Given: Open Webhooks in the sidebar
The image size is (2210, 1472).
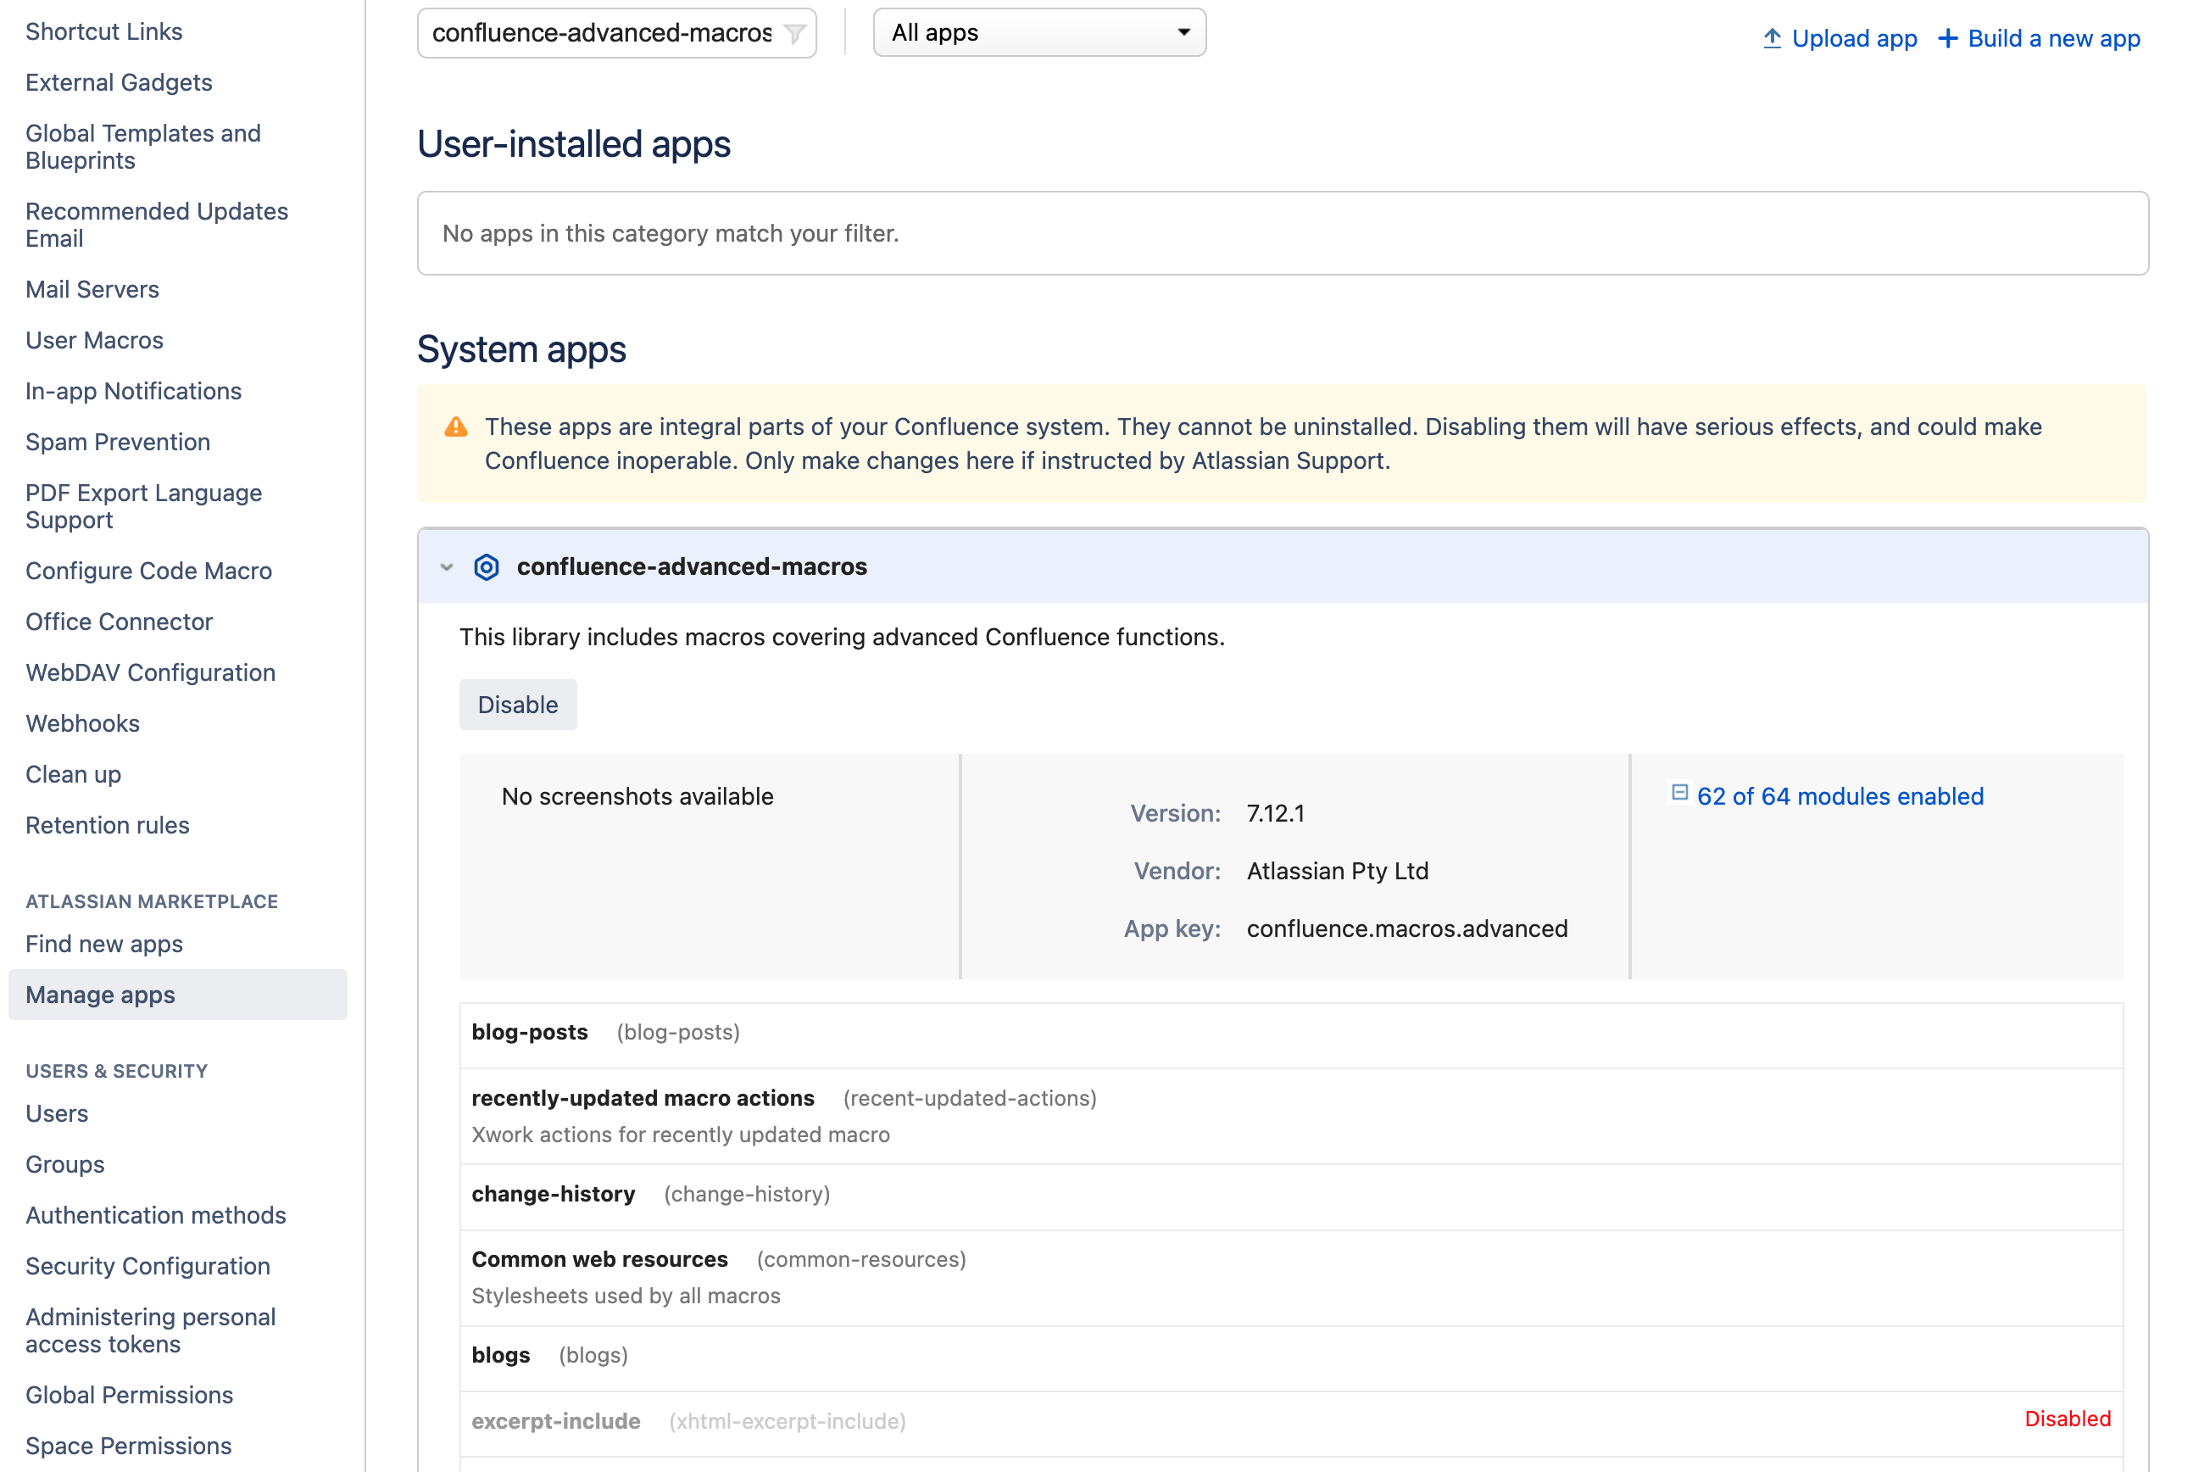Looking at the screenshot, I should coord(82,722).
